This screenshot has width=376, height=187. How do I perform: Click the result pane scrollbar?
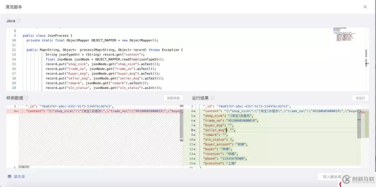359,125
